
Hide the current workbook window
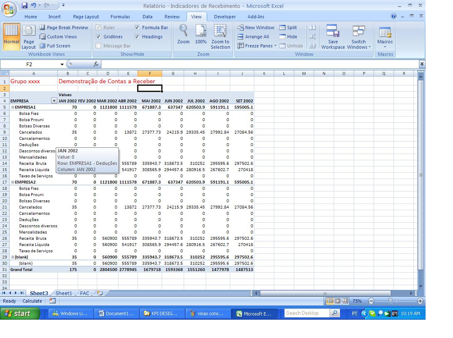click(x=288, y=37)
